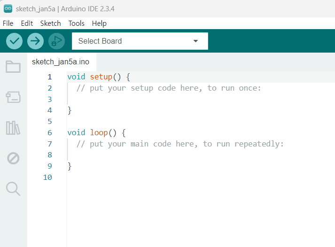This screenshot has height=247, width=335.
Task: Click line number 10 in gutter
Action: click(x=47, y=178)
